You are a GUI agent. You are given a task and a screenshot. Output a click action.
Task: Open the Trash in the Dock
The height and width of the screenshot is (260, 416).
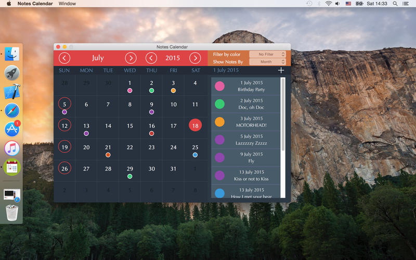coord(12,213)
